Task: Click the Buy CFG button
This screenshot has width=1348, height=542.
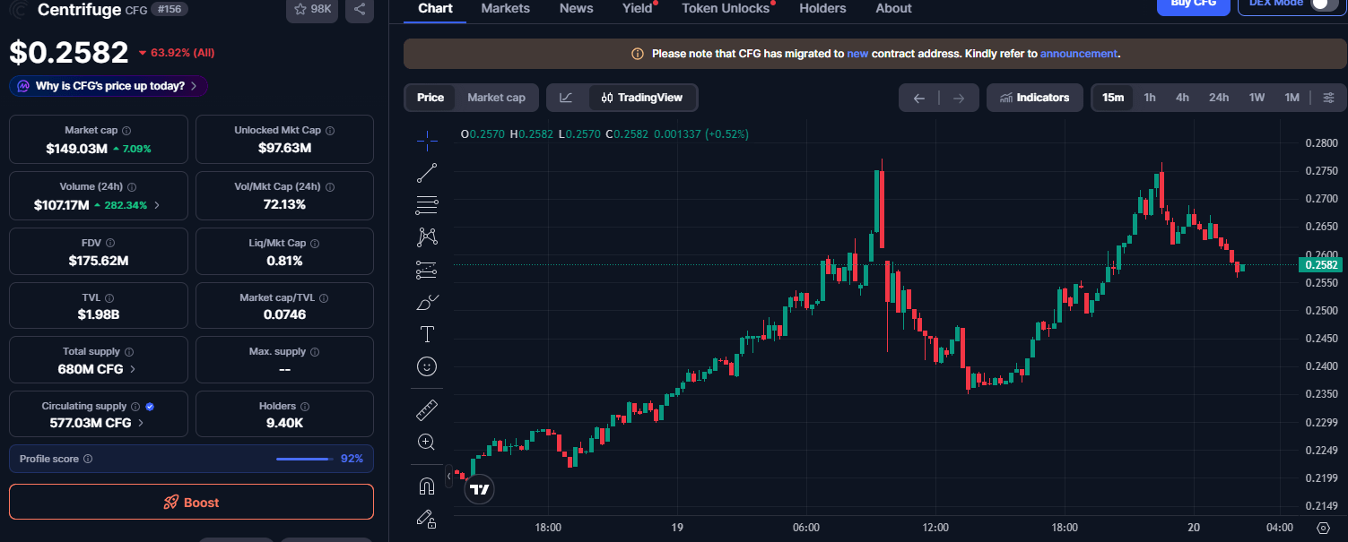Action: point(1193,4)
